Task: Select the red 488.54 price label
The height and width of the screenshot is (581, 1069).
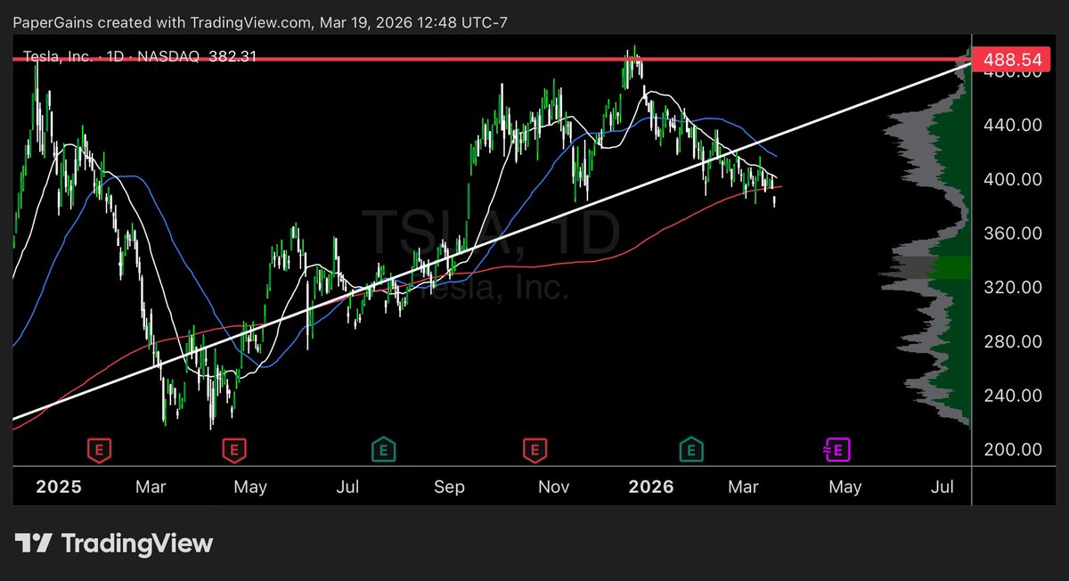Action: (x=1013, y=61)
